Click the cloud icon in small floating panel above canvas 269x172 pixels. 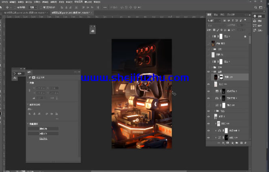93,31
